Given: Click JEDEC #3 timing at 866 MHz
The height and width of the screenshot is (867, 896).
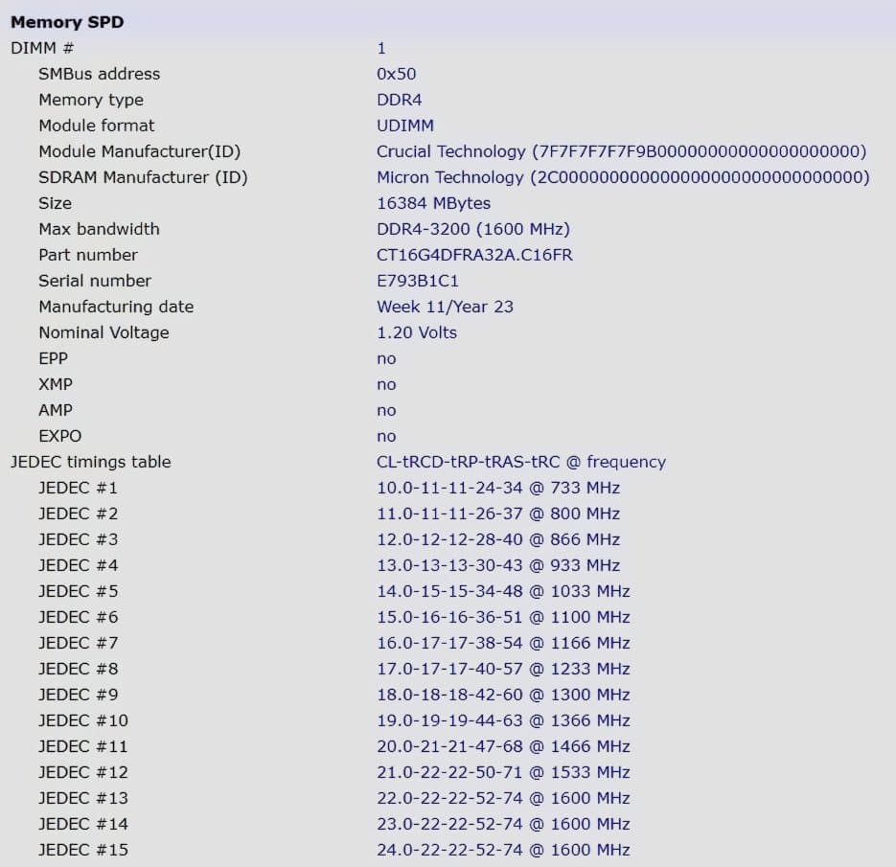Looking at the screenshot, I should [x=498, y=539].
